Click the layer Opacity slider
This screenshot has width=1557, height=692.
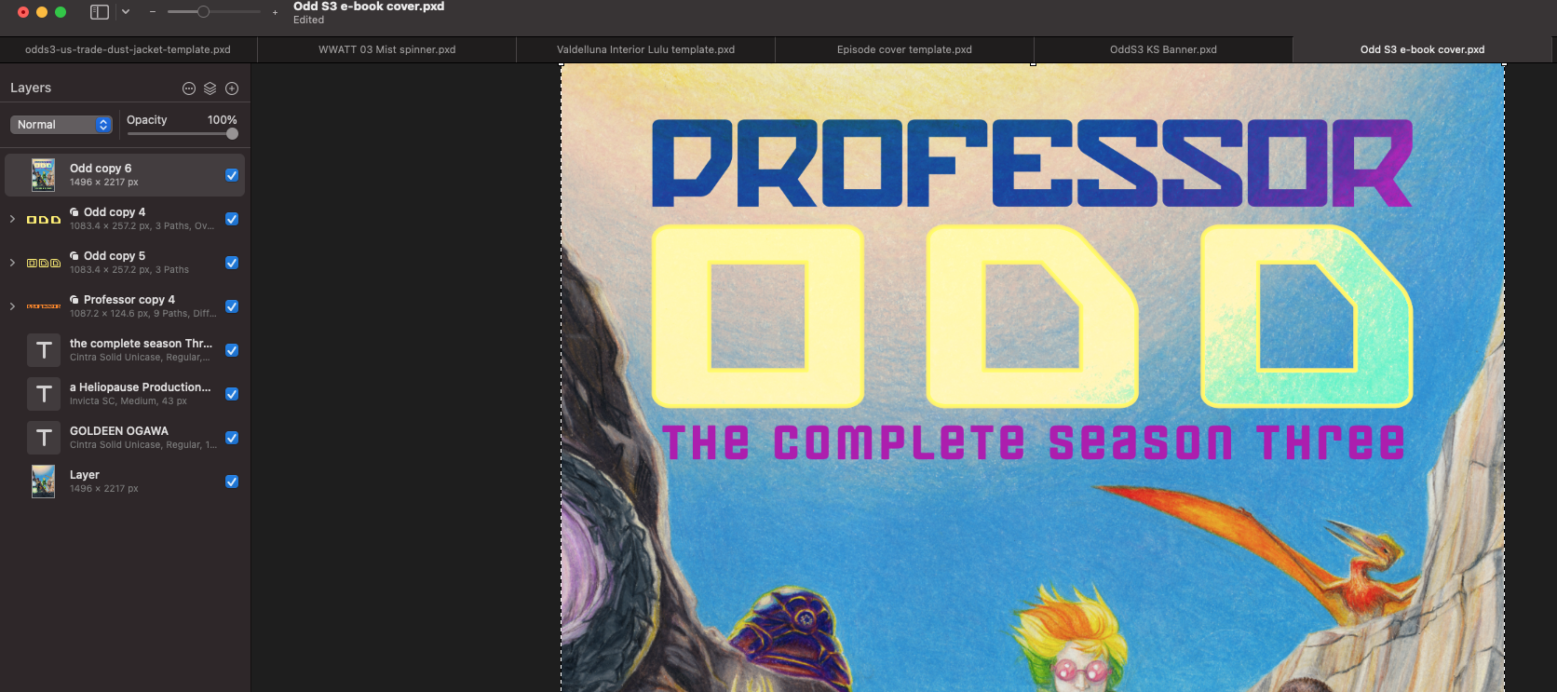(x=182, y=134)
